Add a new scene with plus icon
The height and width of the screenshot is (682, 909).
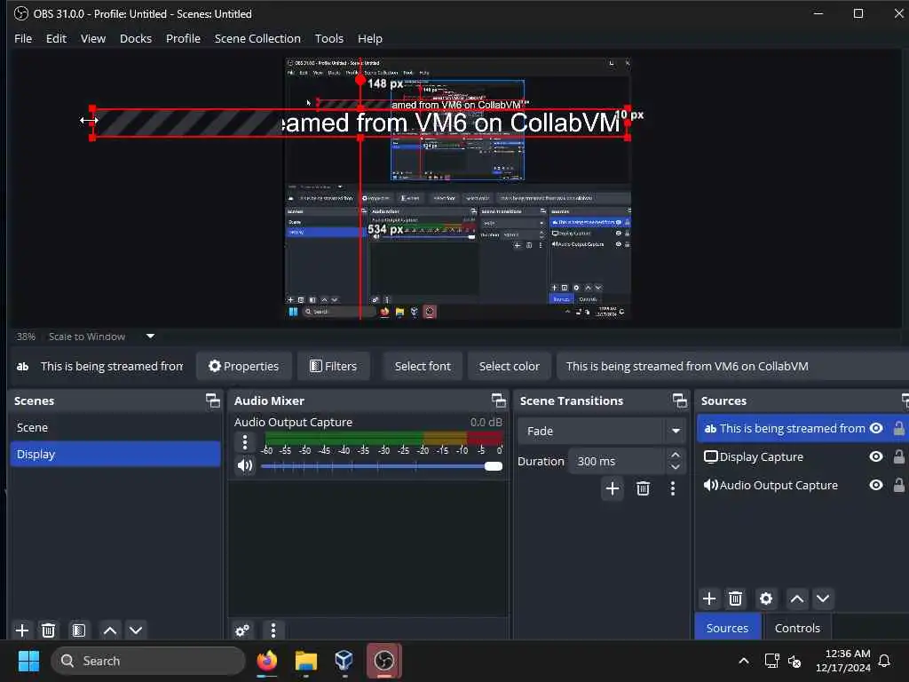pos(22,630)
